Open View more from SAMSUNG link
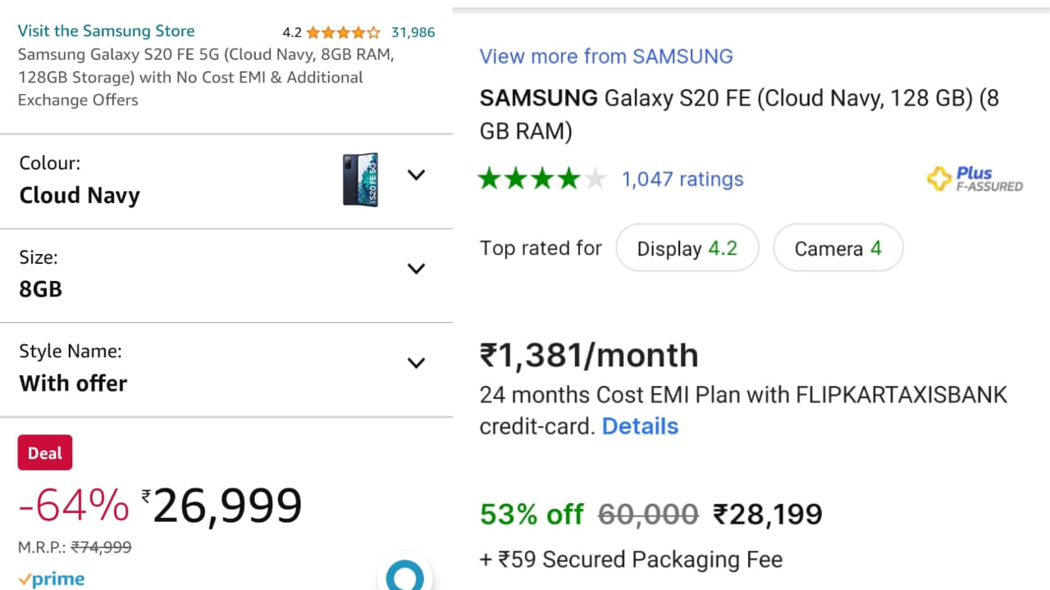This screenshot has height=590, width=1050. (x=606, y=57)
